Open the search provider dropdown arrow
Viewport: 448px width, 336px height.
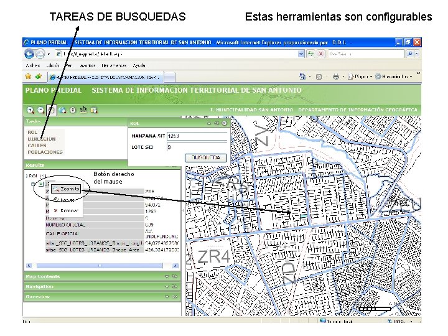[416, 54]
